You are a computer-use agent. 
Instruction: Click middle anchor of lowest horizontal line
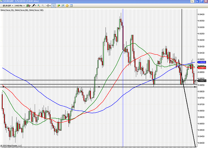[99, 87]
